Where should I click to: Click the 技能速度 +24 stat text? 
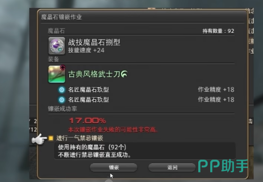click(x=86, y=50)
